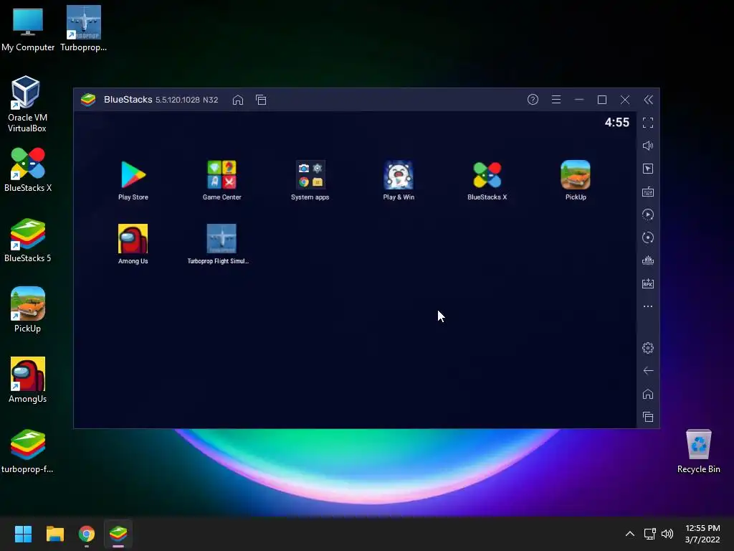Select turboprop-f... file on desktop
Image resolution: width=734 pixels, height=551 pixels.
coord(28,451)
